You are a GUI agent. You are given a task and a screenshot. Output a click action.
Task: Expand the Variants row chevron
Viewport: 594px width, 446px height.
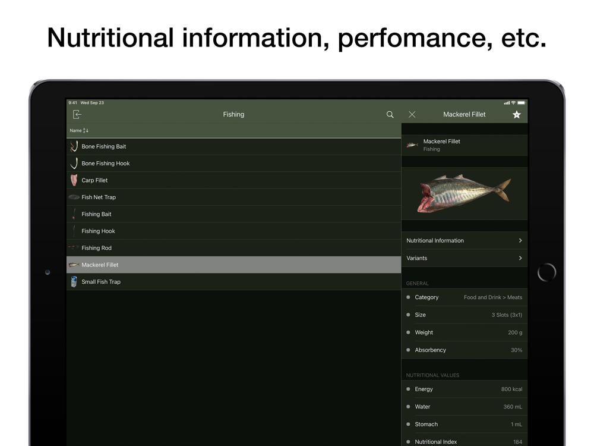(520, 258)
